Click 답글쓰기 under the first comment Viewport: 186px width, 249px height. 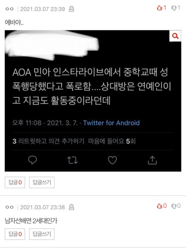coord(42,182)
